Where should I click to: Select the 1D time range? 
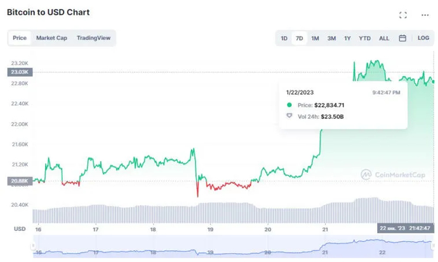point(284,38)
